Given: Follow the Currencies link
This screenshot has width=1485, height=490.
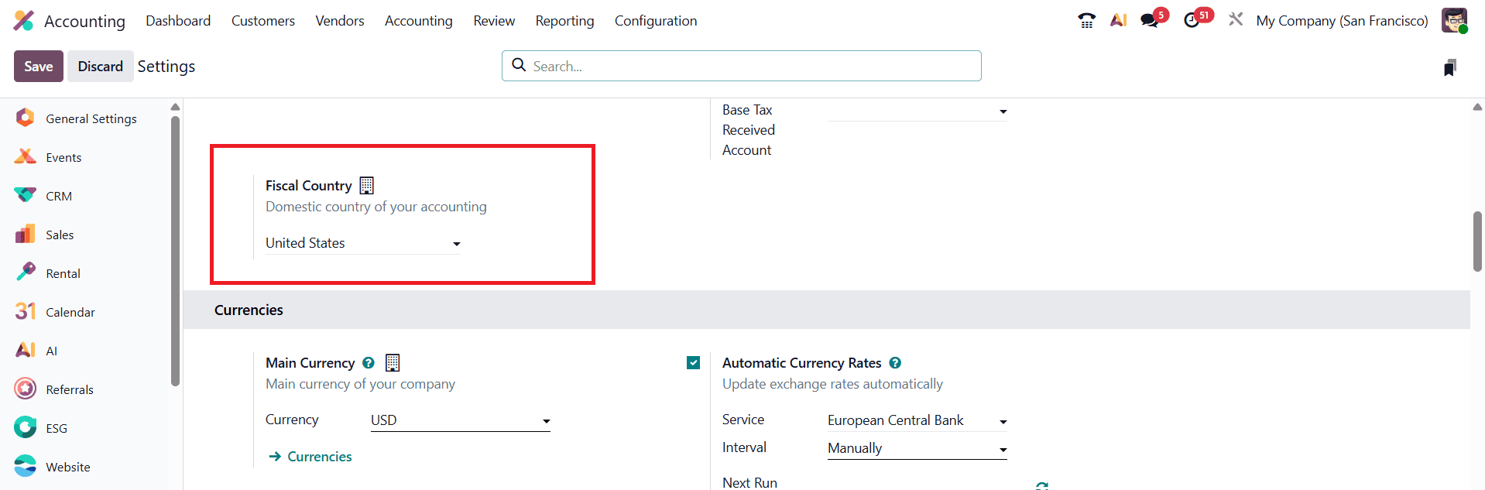Looking at the screenshot, I should (319, 457).
